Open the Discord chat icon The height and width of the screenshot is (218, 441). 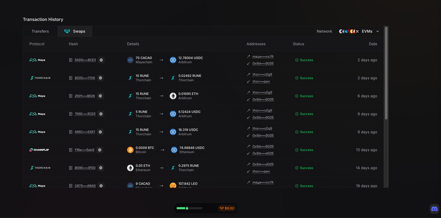pyautogui.click(x=434, y=209)
